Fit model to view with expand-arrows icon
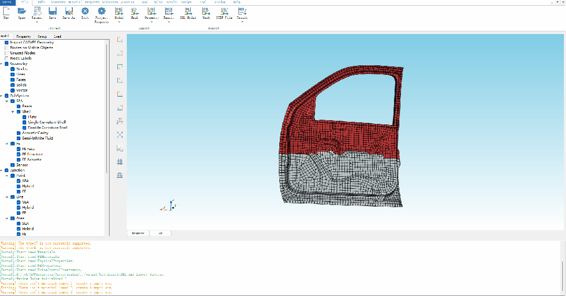This screenshot has height=296, width=566. pos(120,135)
